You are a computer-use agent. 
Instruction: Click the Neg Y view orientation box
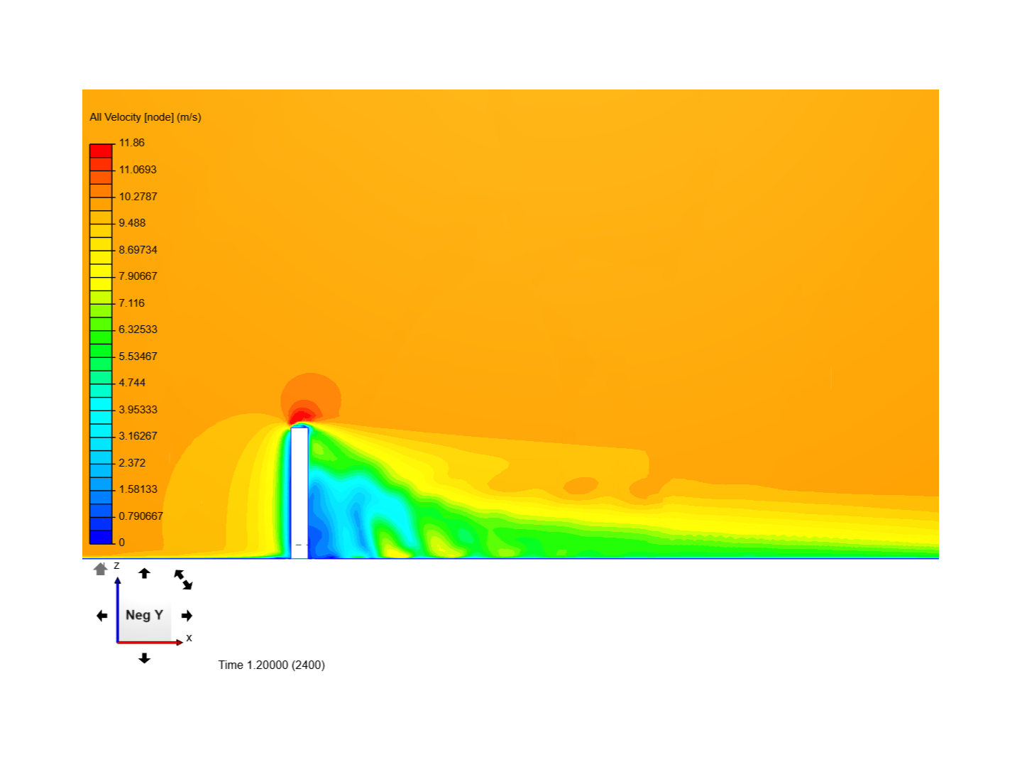click(x=144, y=616)
